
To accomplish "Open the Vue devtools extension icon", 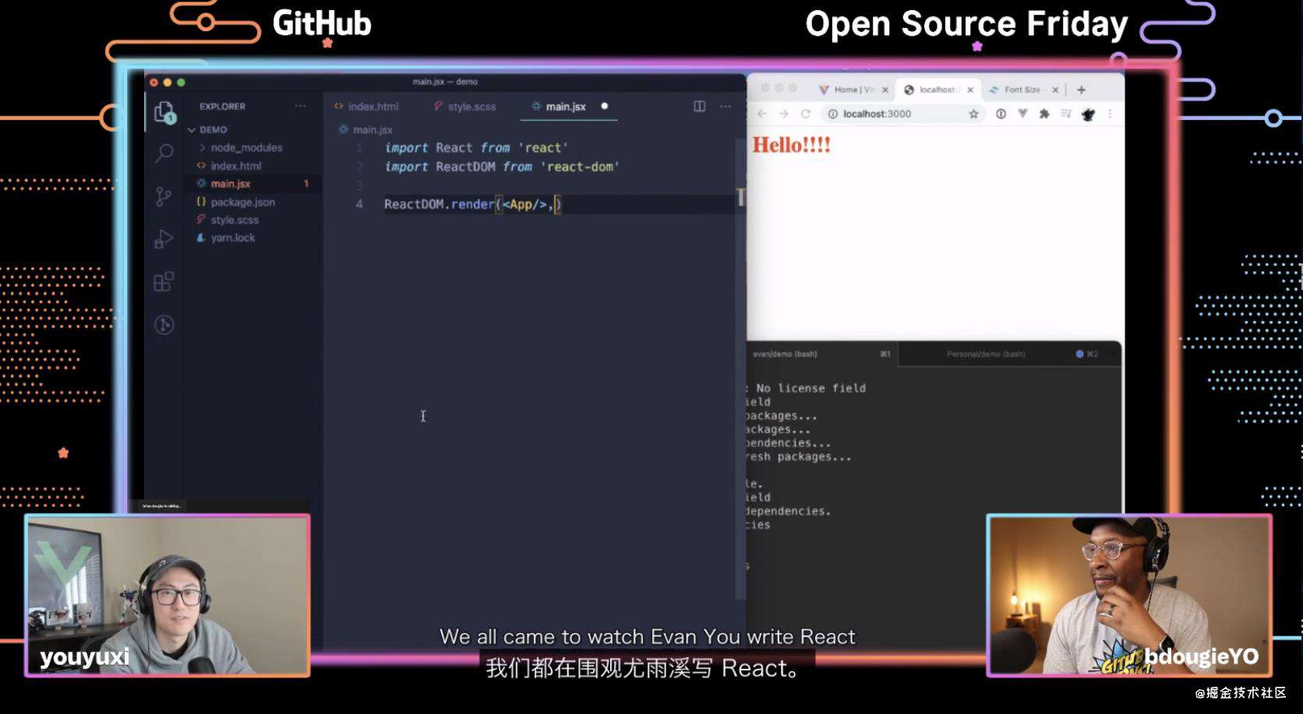I will (x=1022, y=114).
